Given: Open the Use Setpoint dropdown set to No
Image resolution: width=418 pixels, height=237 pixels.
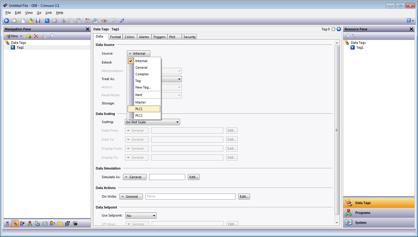Looking at the screenshot, I should [141, 216].
